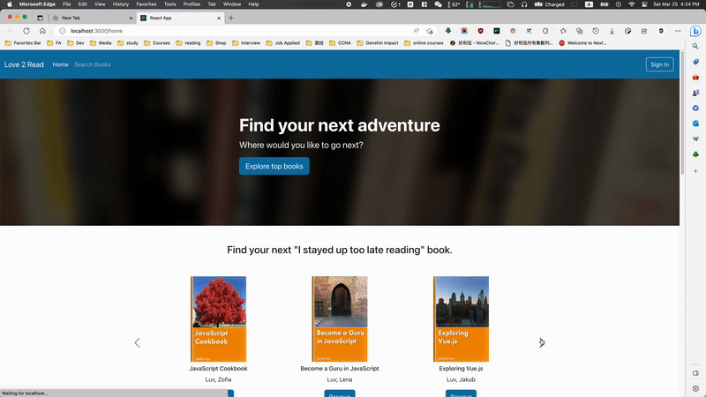Close the React App tab

(x=219, y=18)
